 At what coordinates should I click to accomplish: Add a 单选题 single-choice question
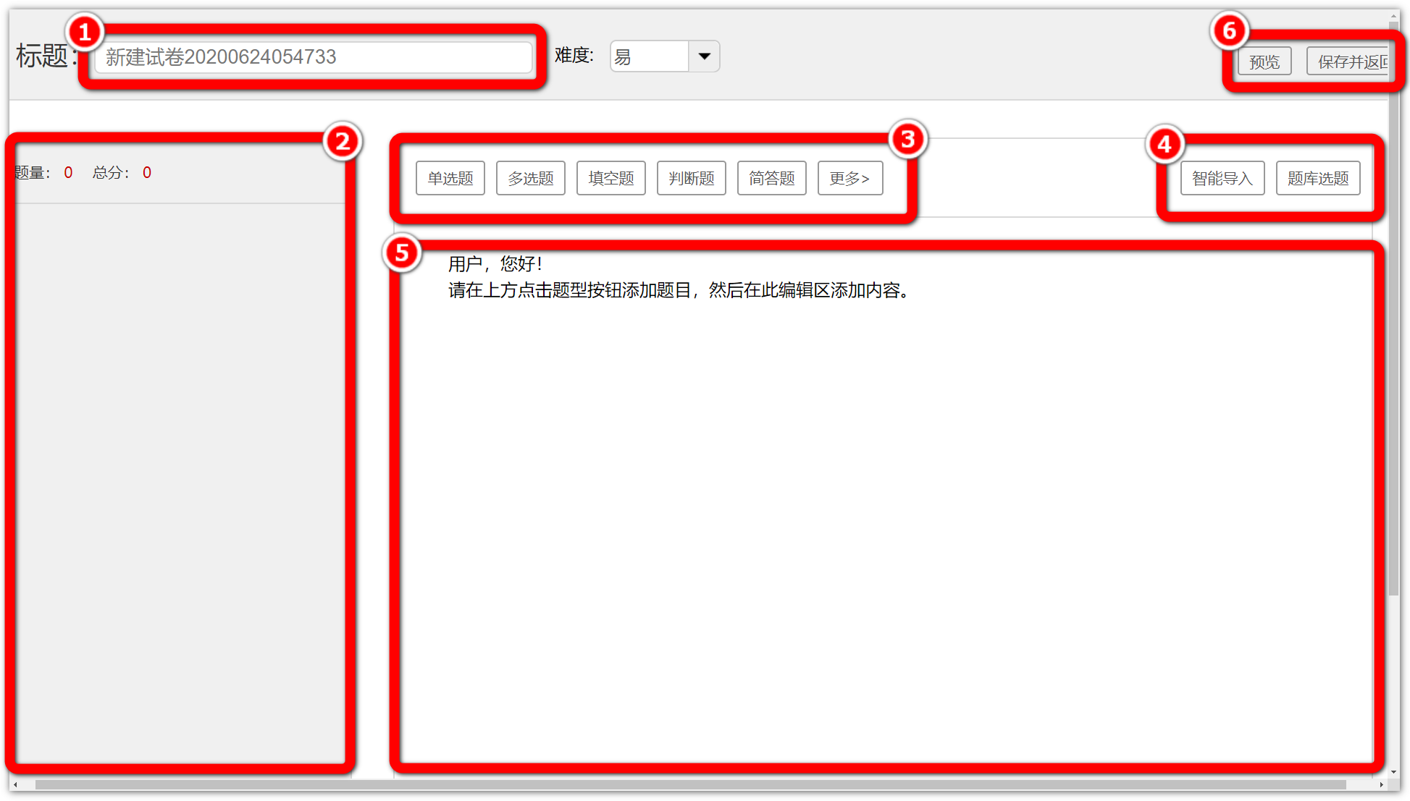(x=450, y=178)
